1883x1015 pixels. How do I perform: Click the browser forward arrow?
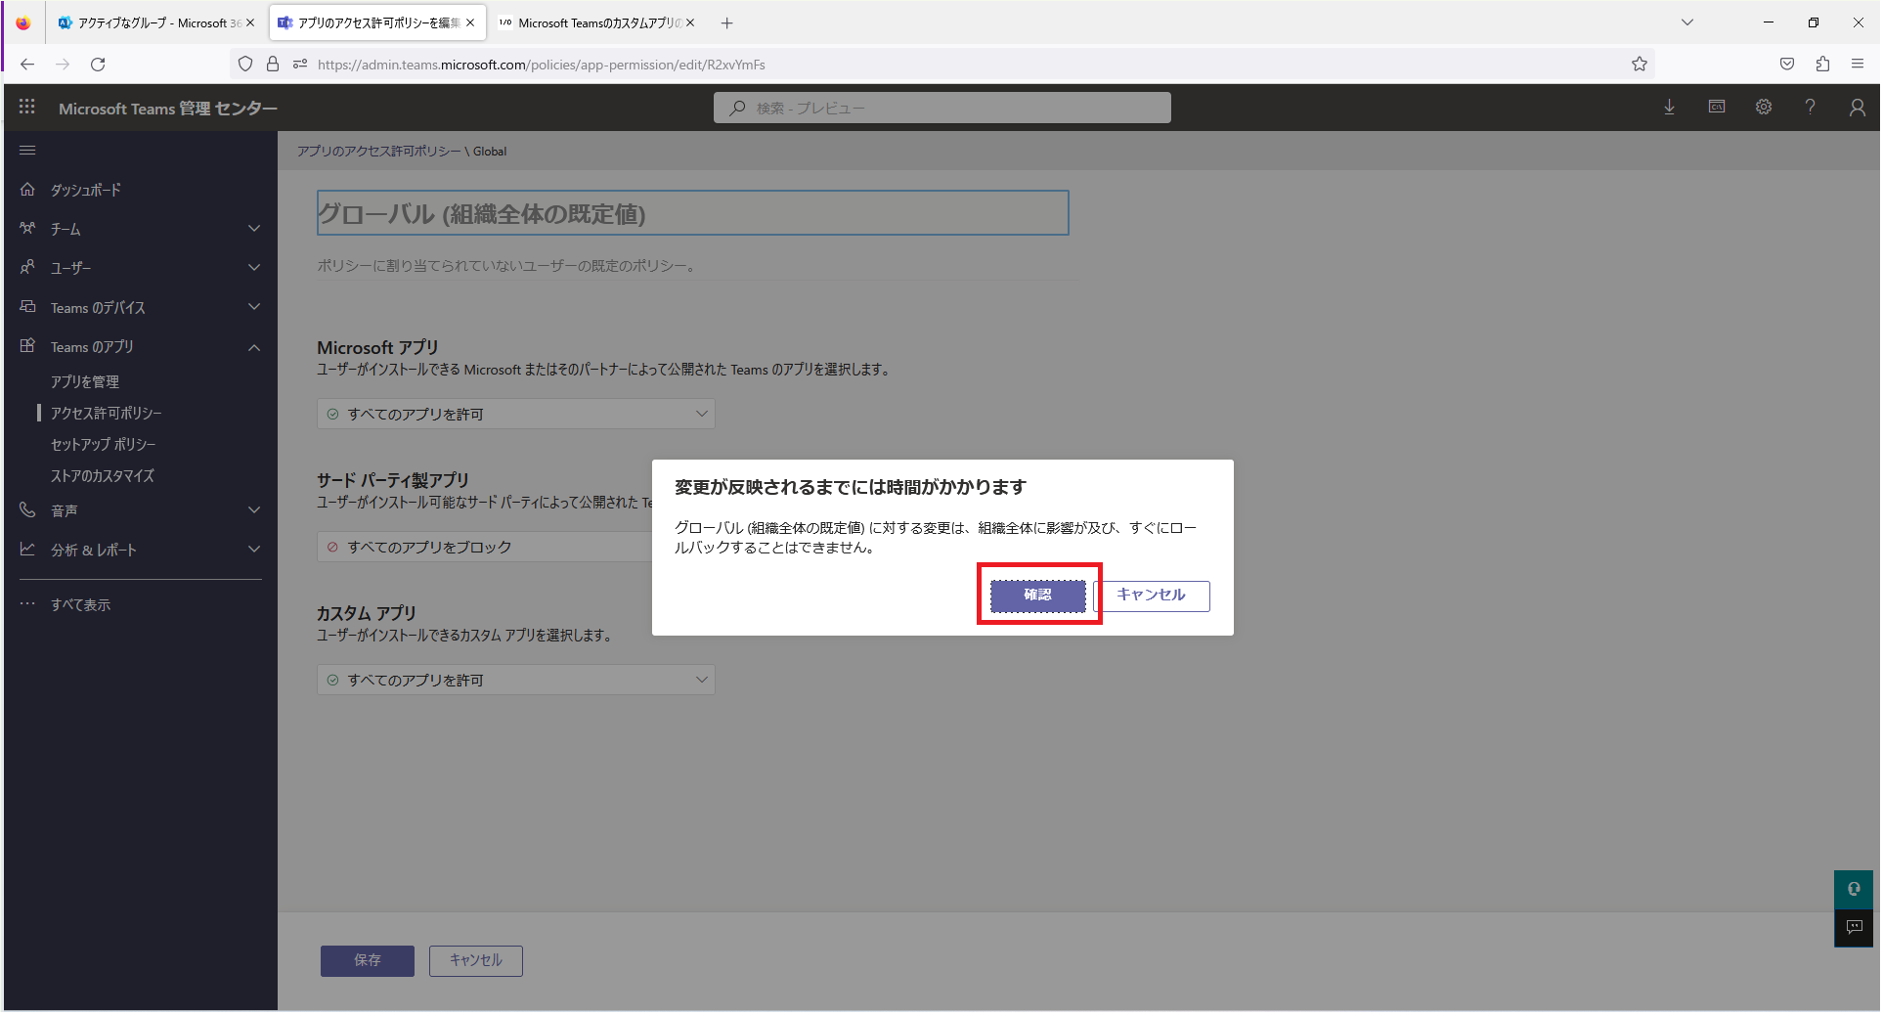(x=63, y=65)
